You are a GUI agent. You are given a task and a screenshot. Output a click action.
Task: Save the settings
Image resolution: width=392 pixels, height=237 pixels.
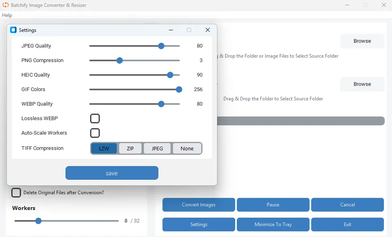(112, 173)
